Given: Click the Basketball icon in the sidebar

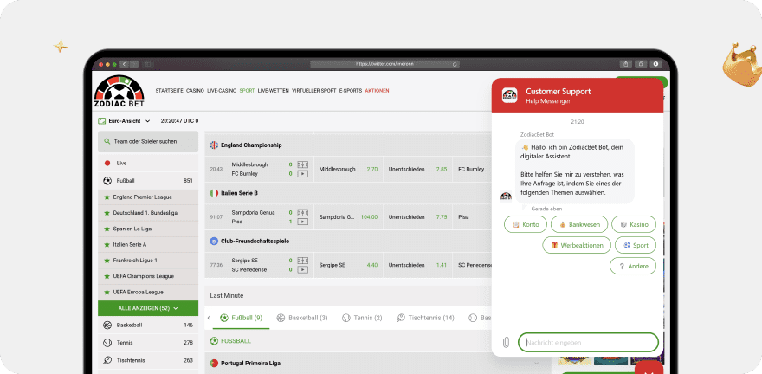Looking at the screenshot, I should pyautogui.click(x=107, y=325).
